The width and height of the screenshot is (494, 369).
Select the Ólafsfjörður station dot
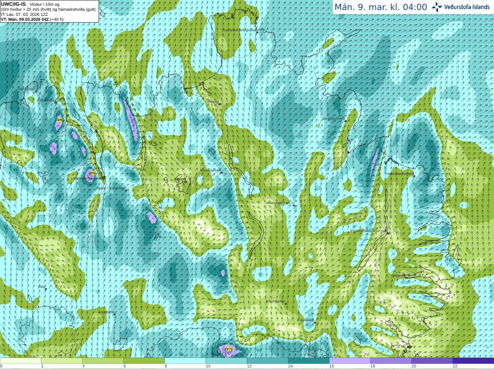tap(56, 102)
